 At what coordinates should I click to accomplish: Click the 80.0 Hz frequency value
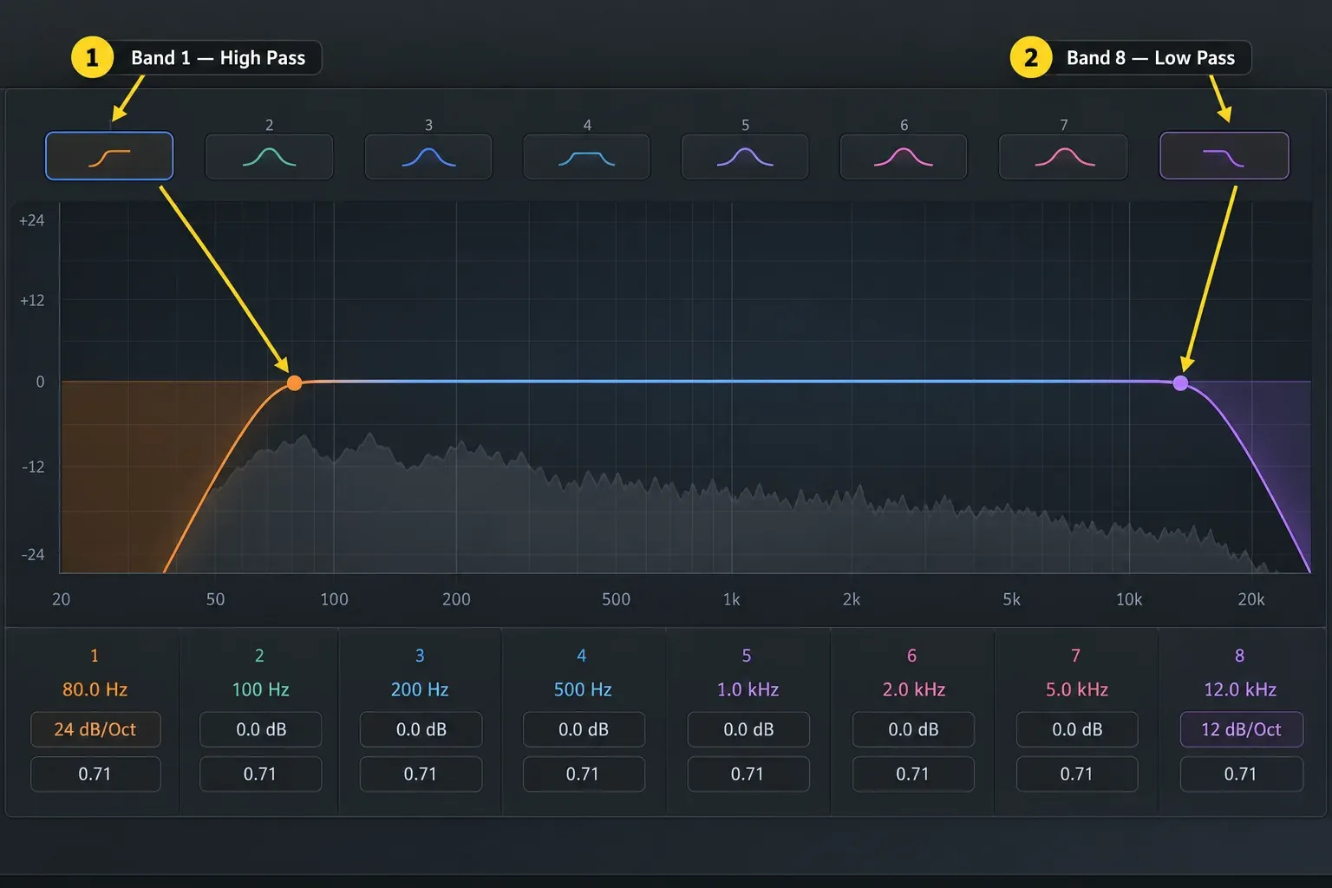tap(95, 689)
